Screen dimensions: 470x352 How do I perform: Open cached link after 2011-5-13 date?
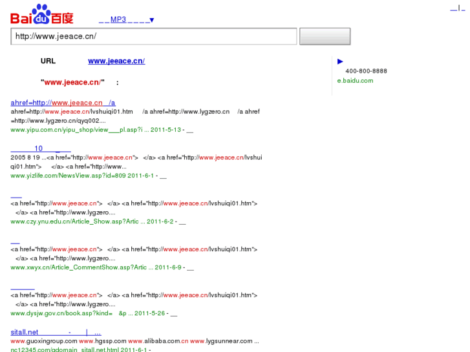[189, 130]
